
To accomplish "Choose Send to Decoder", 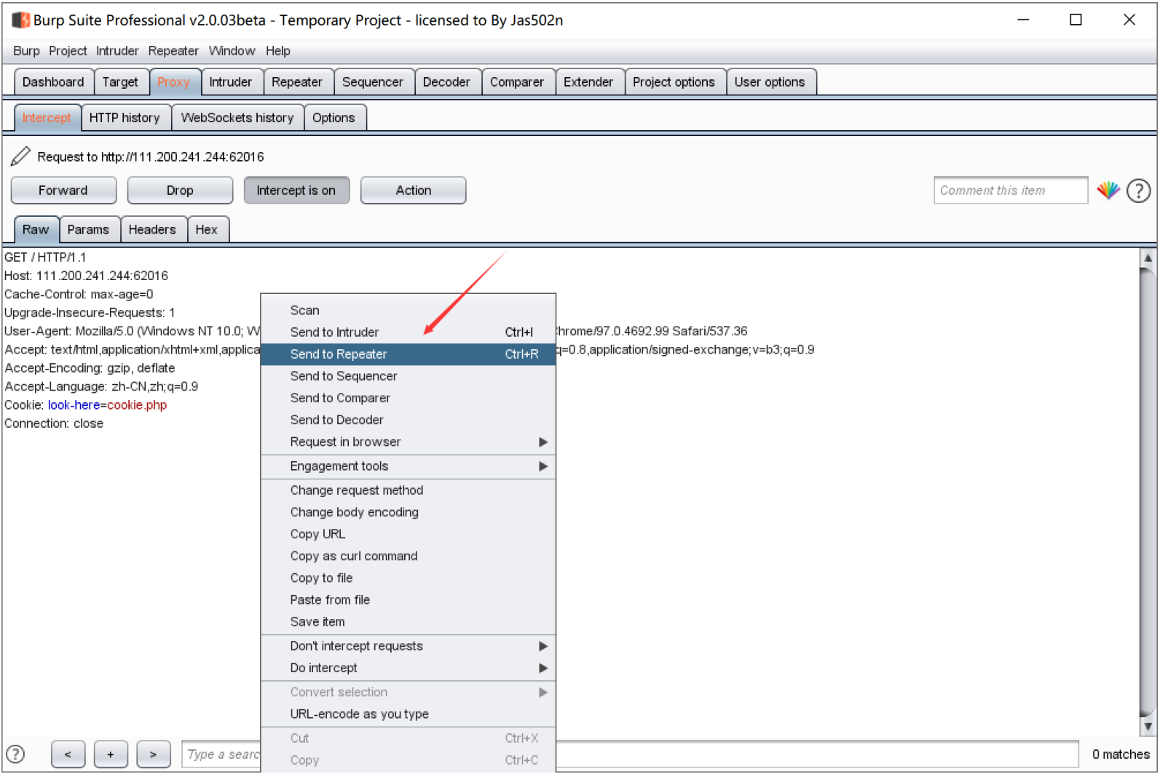I will click(x=408, y=420).
